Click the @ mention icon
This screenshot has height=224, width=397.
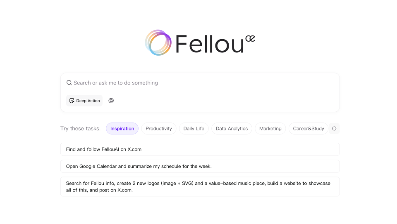point(111,101)
